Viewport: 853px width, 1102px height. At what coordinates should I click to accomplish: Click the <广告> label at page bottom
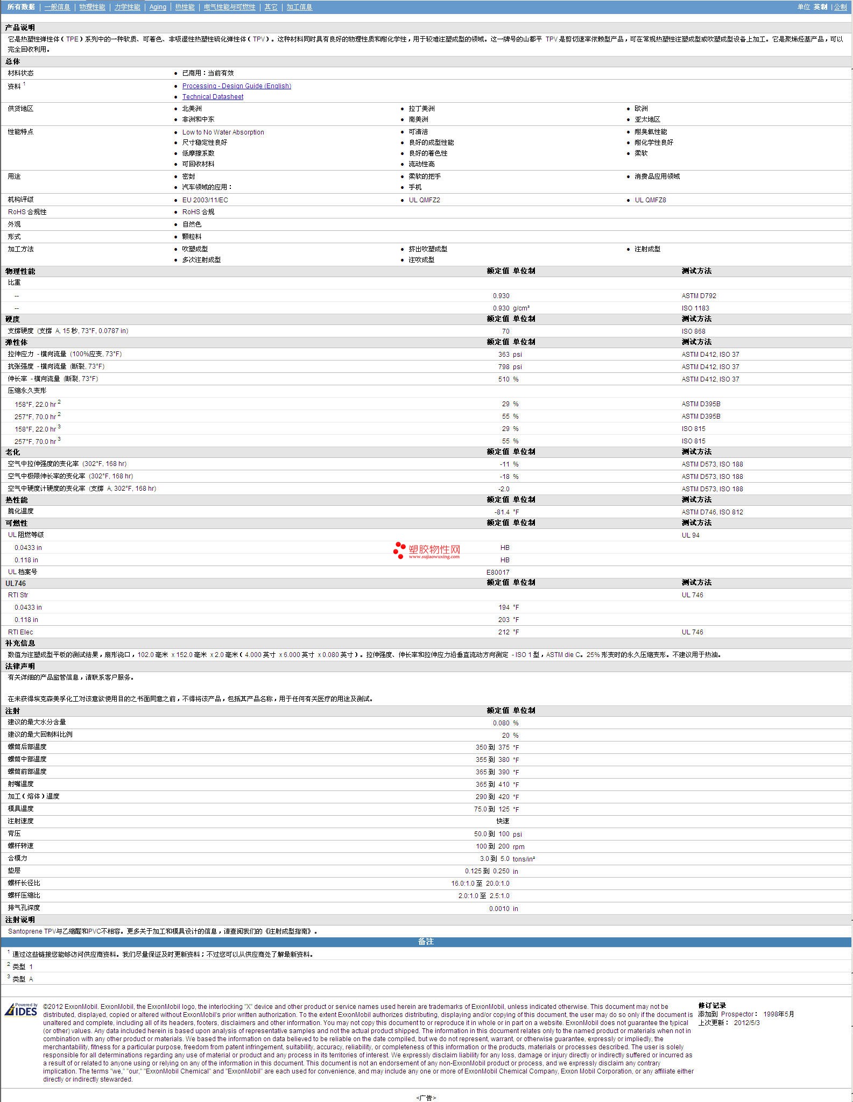point(426,1098)
